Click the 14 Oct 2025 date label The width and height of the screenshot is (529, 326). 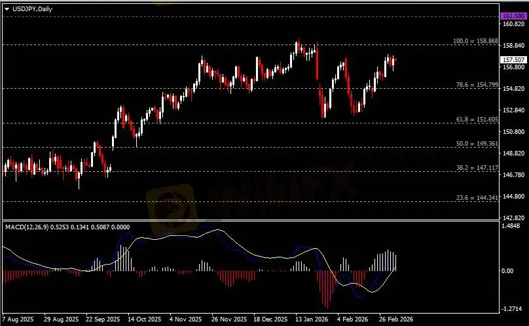coord(145,319)
